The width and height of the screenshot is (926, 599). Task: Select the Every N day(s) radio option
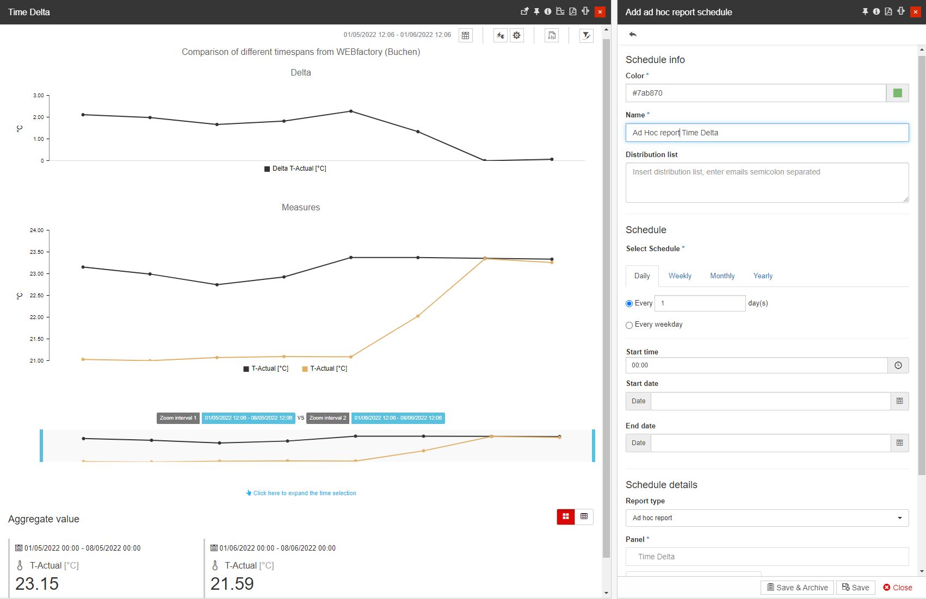coord(629,304)
